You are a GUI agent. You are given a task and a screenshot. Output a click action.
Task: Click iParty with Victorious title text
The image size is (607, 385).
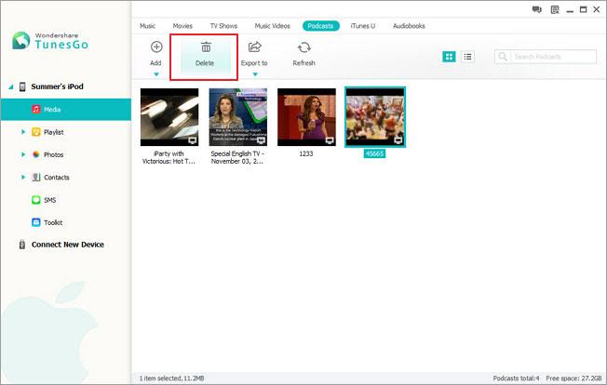point(169,158)
